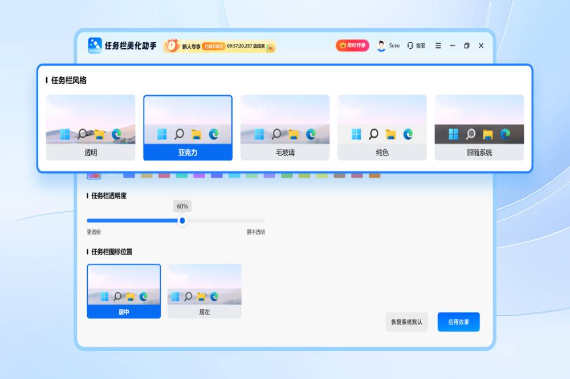This screenshot has height=379, width=570.
Task: Open 客服 customer service headset
Action: (410, 46)
